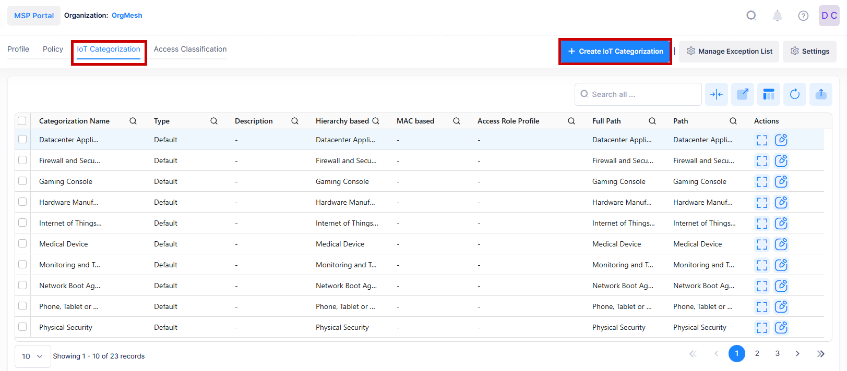Click the refresh table icon

[794, 94]
